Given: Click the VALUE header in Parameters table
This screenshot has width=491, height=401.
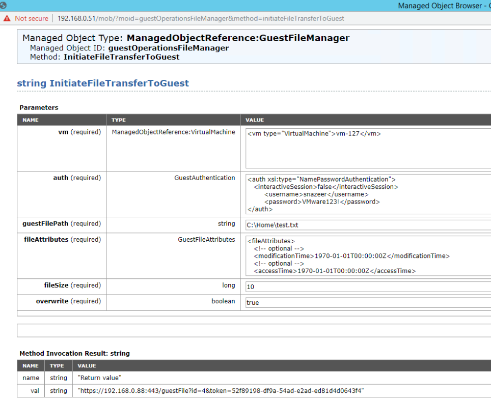Looking at the screenshot, I should [255, 120].
